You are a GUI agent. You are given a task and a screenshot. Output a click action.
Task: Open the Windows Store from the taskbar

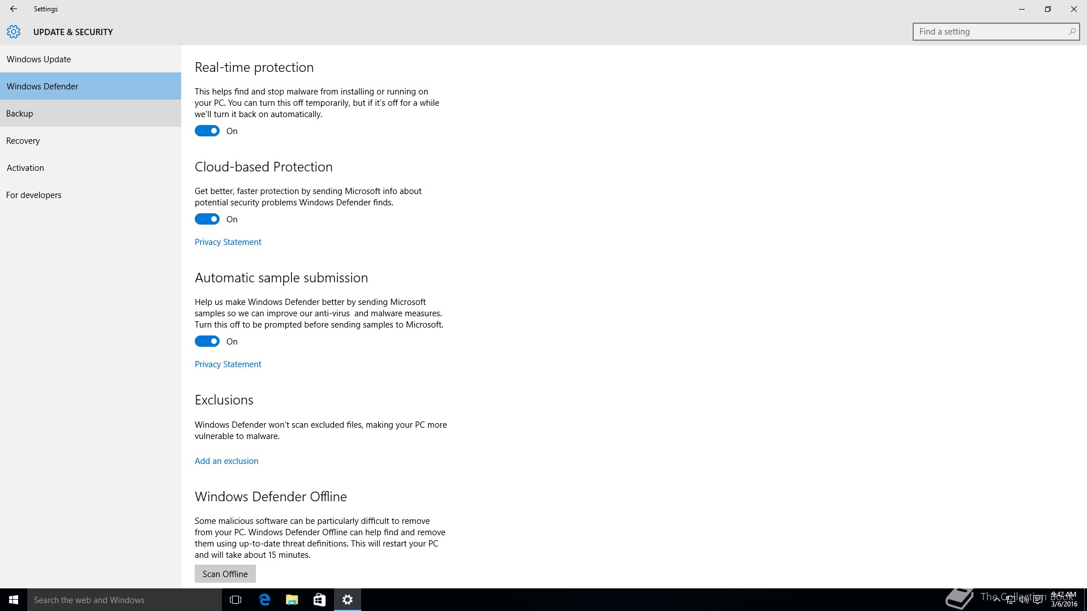pos(319,600)
